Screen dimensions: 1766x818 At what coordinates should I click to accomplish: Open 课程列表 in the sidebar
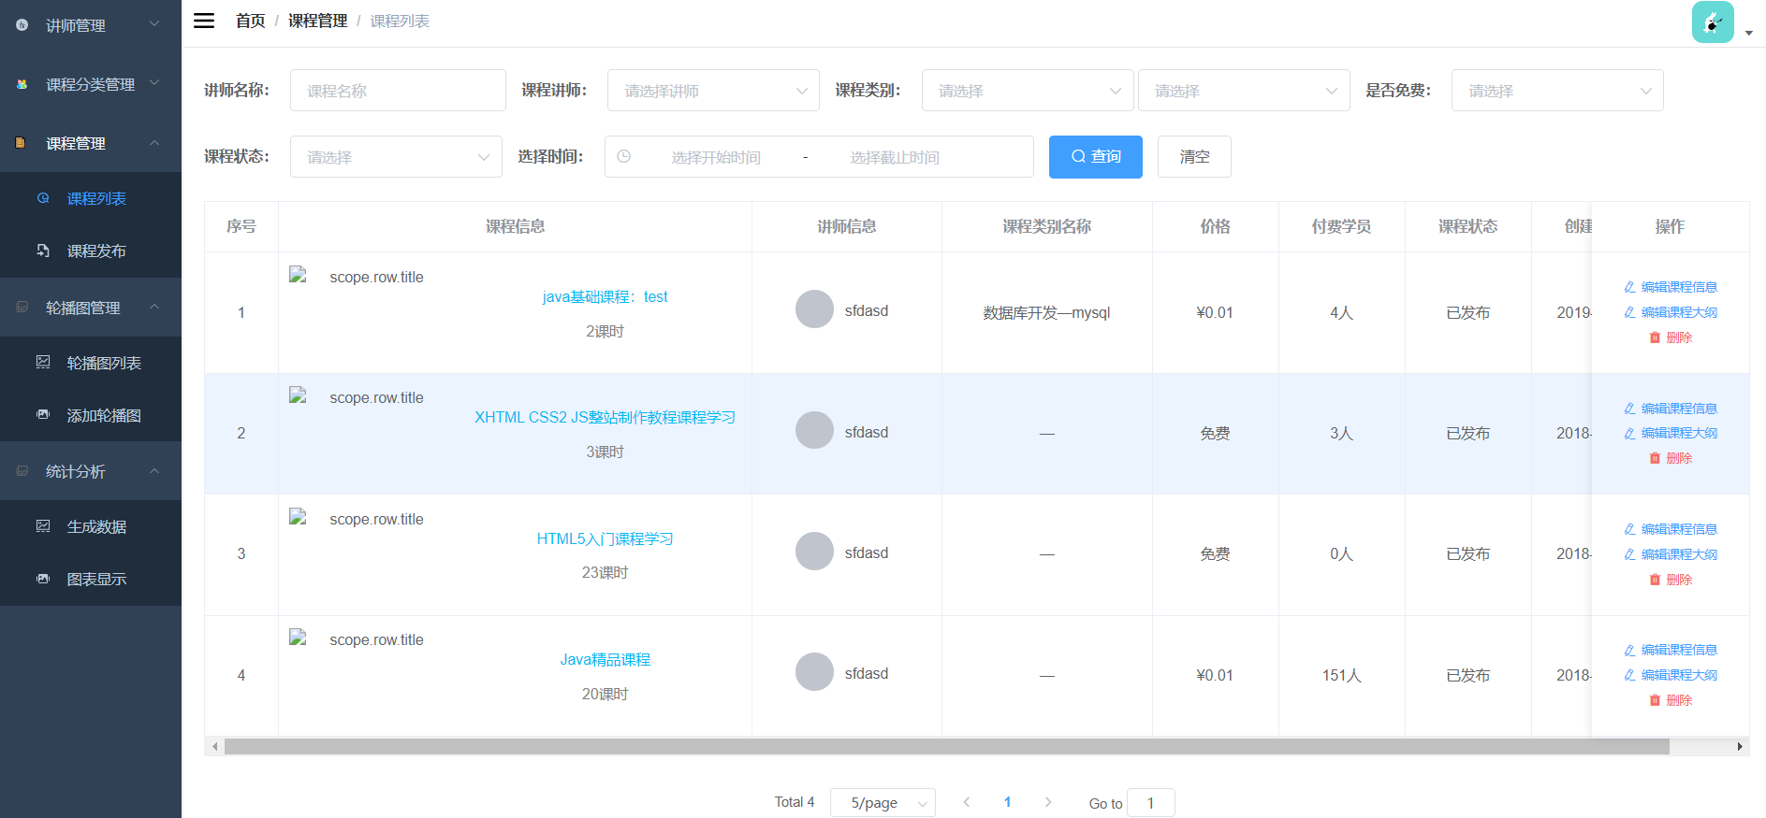[x=91, y=198]
